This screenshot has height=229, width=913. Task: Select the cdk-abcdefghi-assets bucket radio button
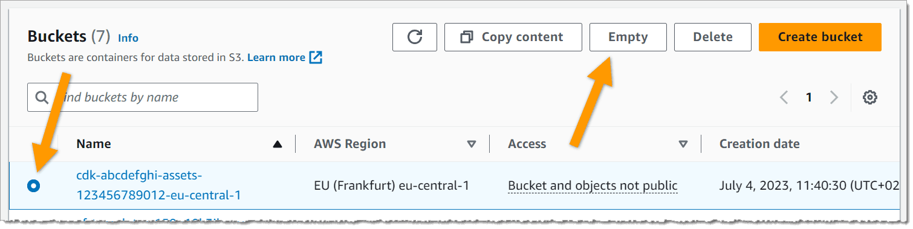click(33, 185)
